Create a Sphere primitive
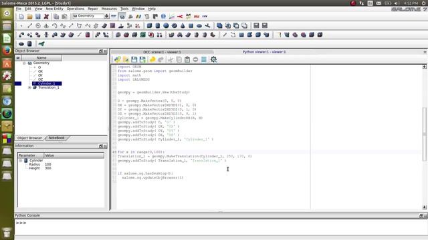428x240 pixels. pos(166,26)
